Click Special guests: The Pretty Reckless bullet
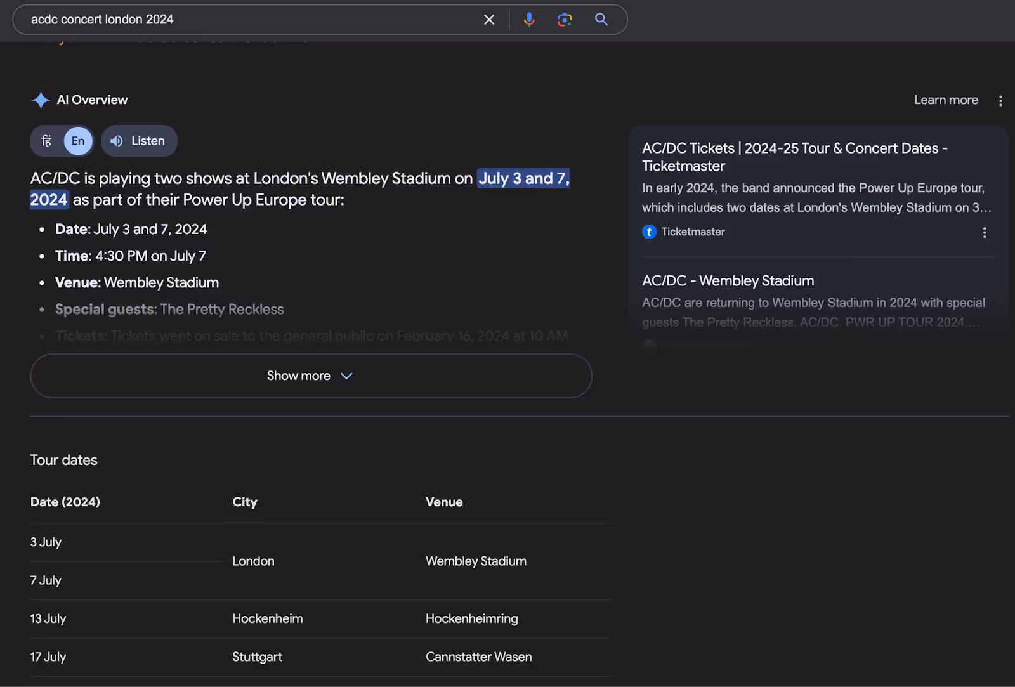1015x687 pixels. click(x=169, y=309)
